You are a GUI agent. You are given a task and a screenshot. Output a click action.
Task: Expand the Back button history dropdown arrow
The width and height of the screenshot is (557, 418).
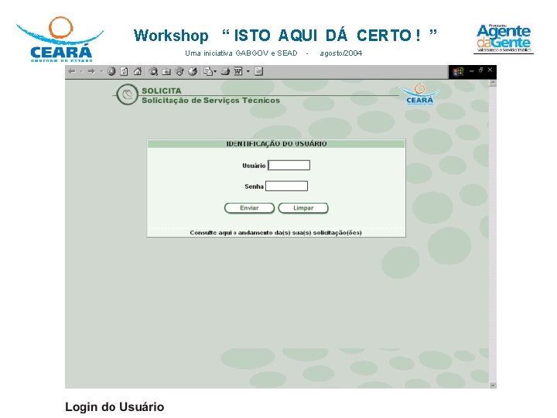pyautogui.click(x=81, y=71)
